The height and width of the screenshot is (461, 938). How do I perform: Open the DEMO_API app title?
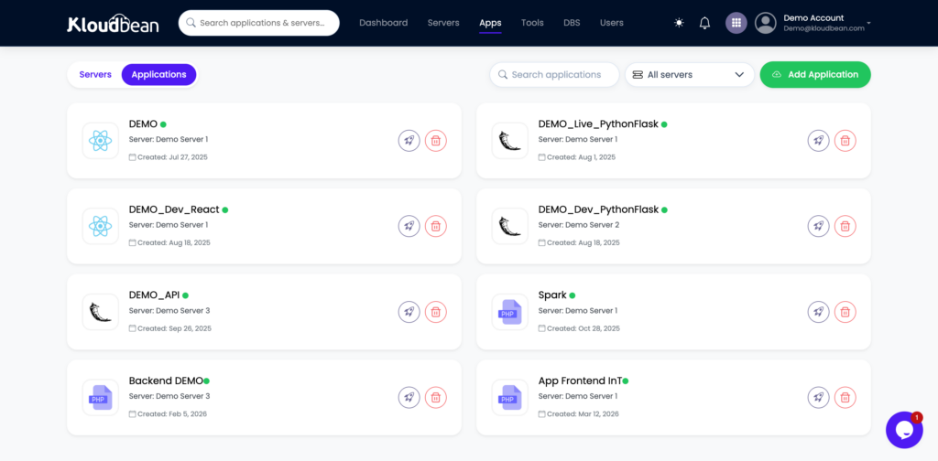(x=154, y=295)
